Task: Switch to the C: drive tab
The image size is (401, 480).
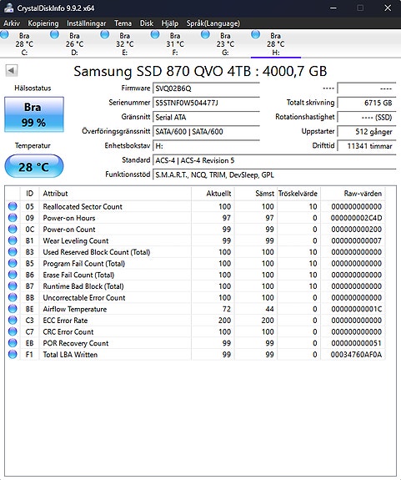Action: point(24,43)
